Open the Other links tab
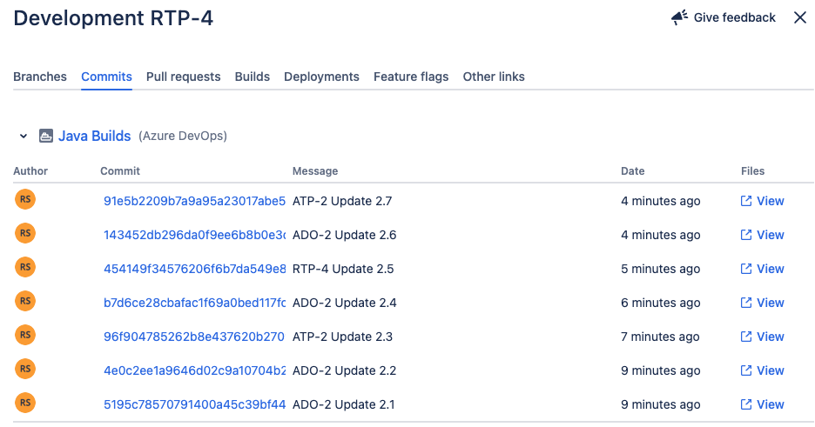The image size is (815, 427). (x=494, y=77)
